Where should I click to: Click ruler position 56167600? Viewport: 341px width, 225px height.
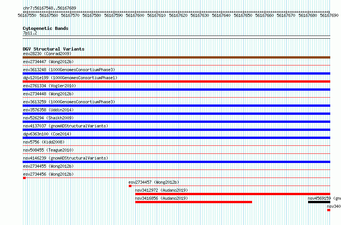[135, 15]
